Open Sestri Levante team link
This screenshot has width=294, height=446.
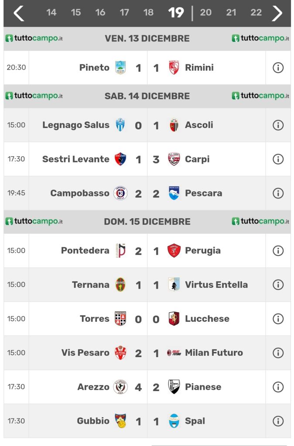76,159
